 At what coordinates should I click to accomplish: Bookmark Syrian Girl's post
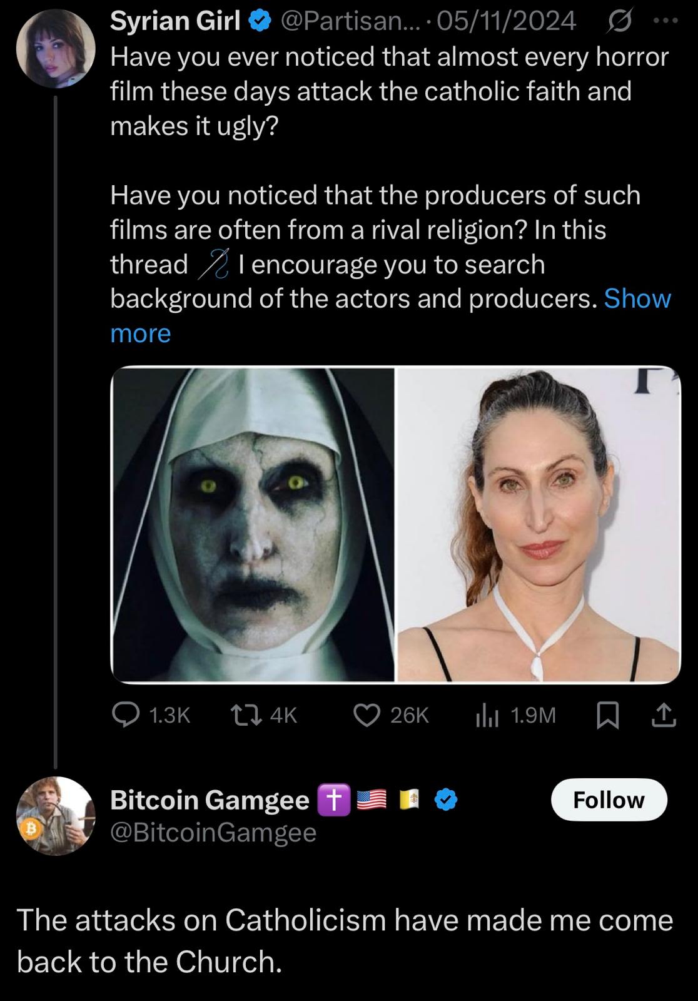point(607,715)
